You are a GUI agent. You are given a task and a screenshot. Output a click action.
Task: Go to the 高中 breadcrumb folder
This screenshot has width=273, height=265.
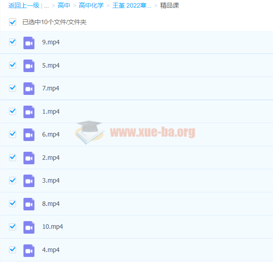tap(64, 6)
